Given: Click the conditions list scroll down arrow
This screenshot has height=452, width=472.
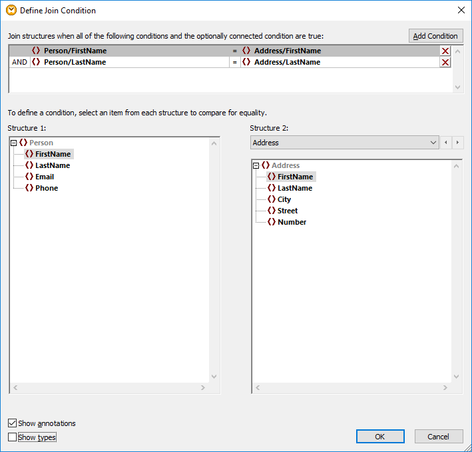Looking at the screenshot, I should pos(457,87).
